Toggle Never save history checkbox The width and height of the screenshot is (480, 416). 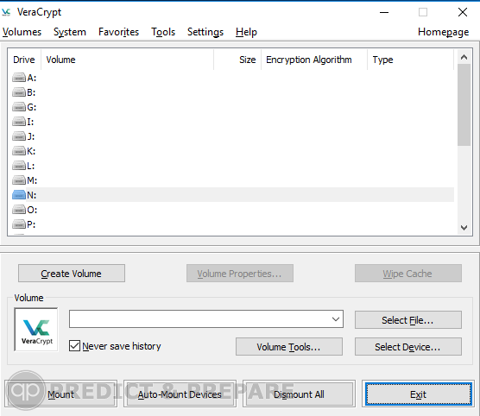pyautogui.click(x=74, y=346)
